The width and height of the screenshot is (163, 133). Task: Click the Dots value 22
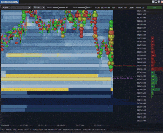pyautogui.click(x=90, y=7)
